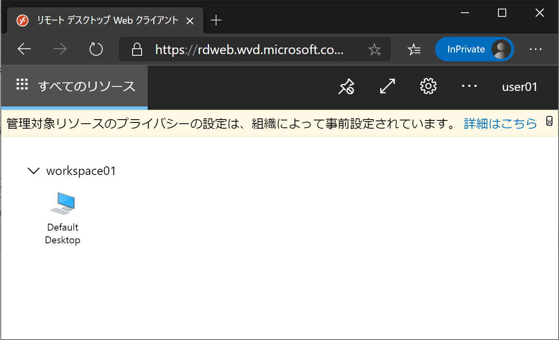Viewport: 559px width, 340px height.
Task: Click the full-screen expand arrow icon
Action: click(x=387, y=86)
